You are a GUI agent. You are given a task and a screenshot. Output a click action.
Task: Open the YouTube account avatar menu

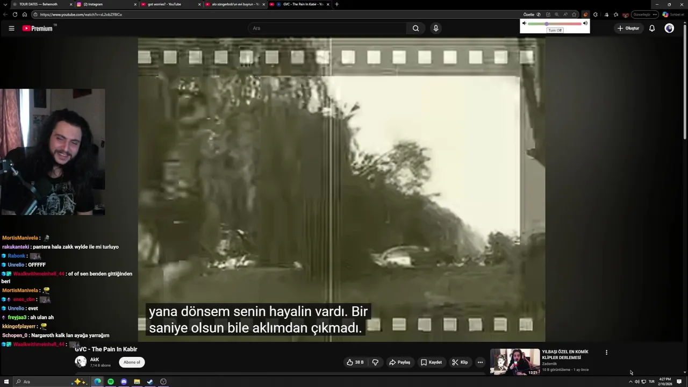coord(669,28)
